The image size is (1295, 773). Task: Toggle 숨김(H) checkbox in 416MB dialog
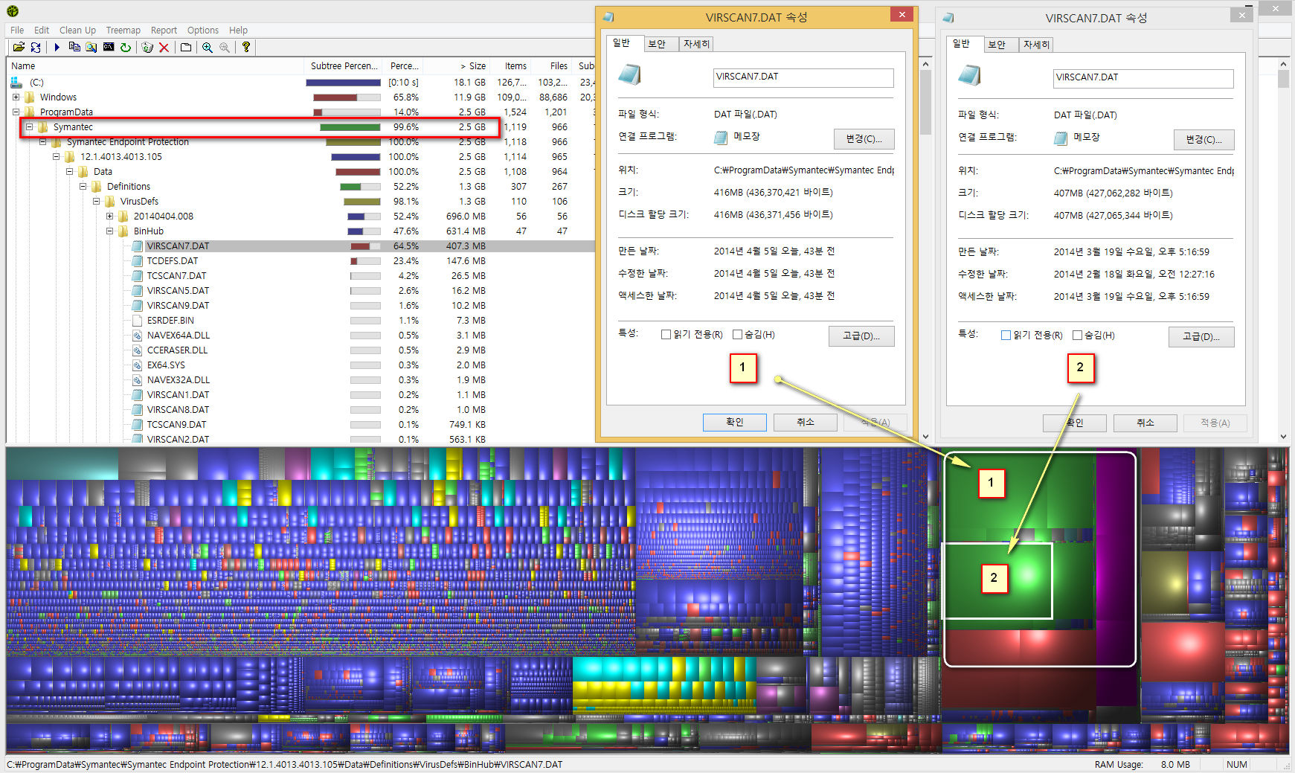coord(737,335)
